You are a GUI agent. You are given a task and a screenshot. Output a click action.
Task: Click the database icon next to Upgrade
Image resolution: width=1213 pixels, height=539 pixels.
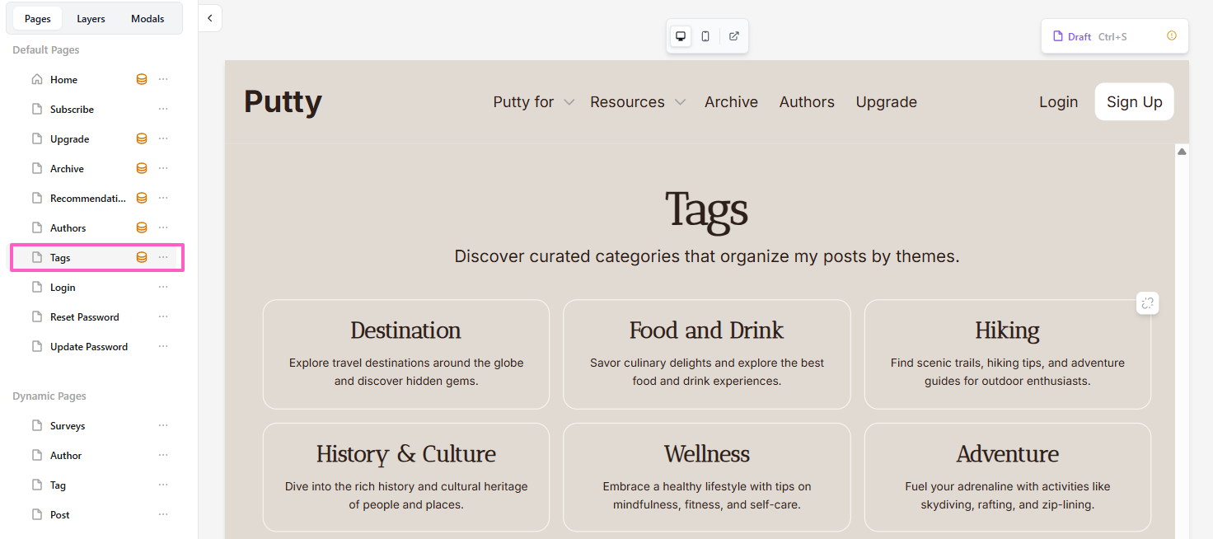point(142,139)
